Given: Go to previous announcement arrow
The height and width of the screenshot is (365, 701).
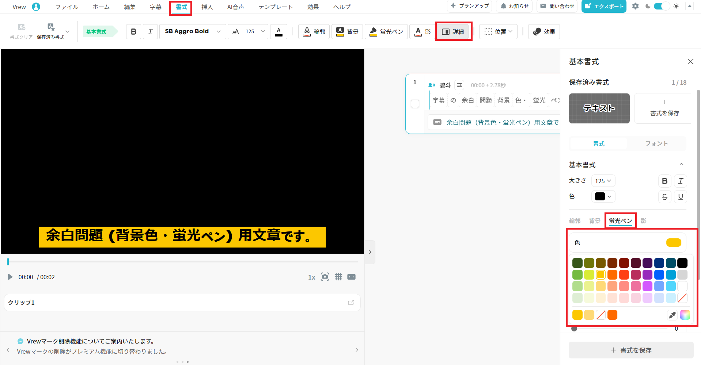Looking at the screenshot, I should pos(8,350).
